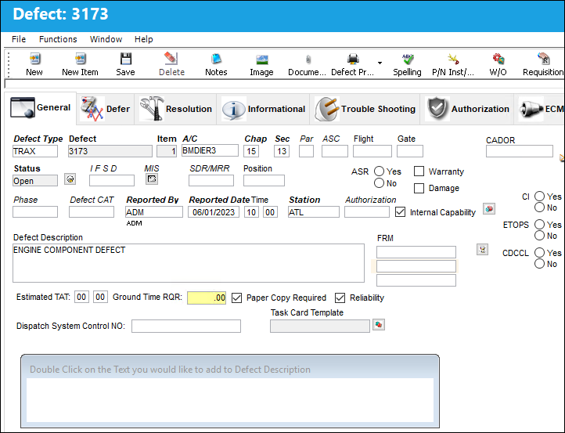Click the MIS icon button

pos(152,179)
